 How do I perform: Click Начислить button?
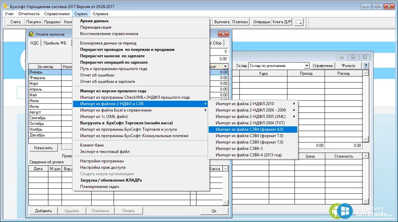43,148
